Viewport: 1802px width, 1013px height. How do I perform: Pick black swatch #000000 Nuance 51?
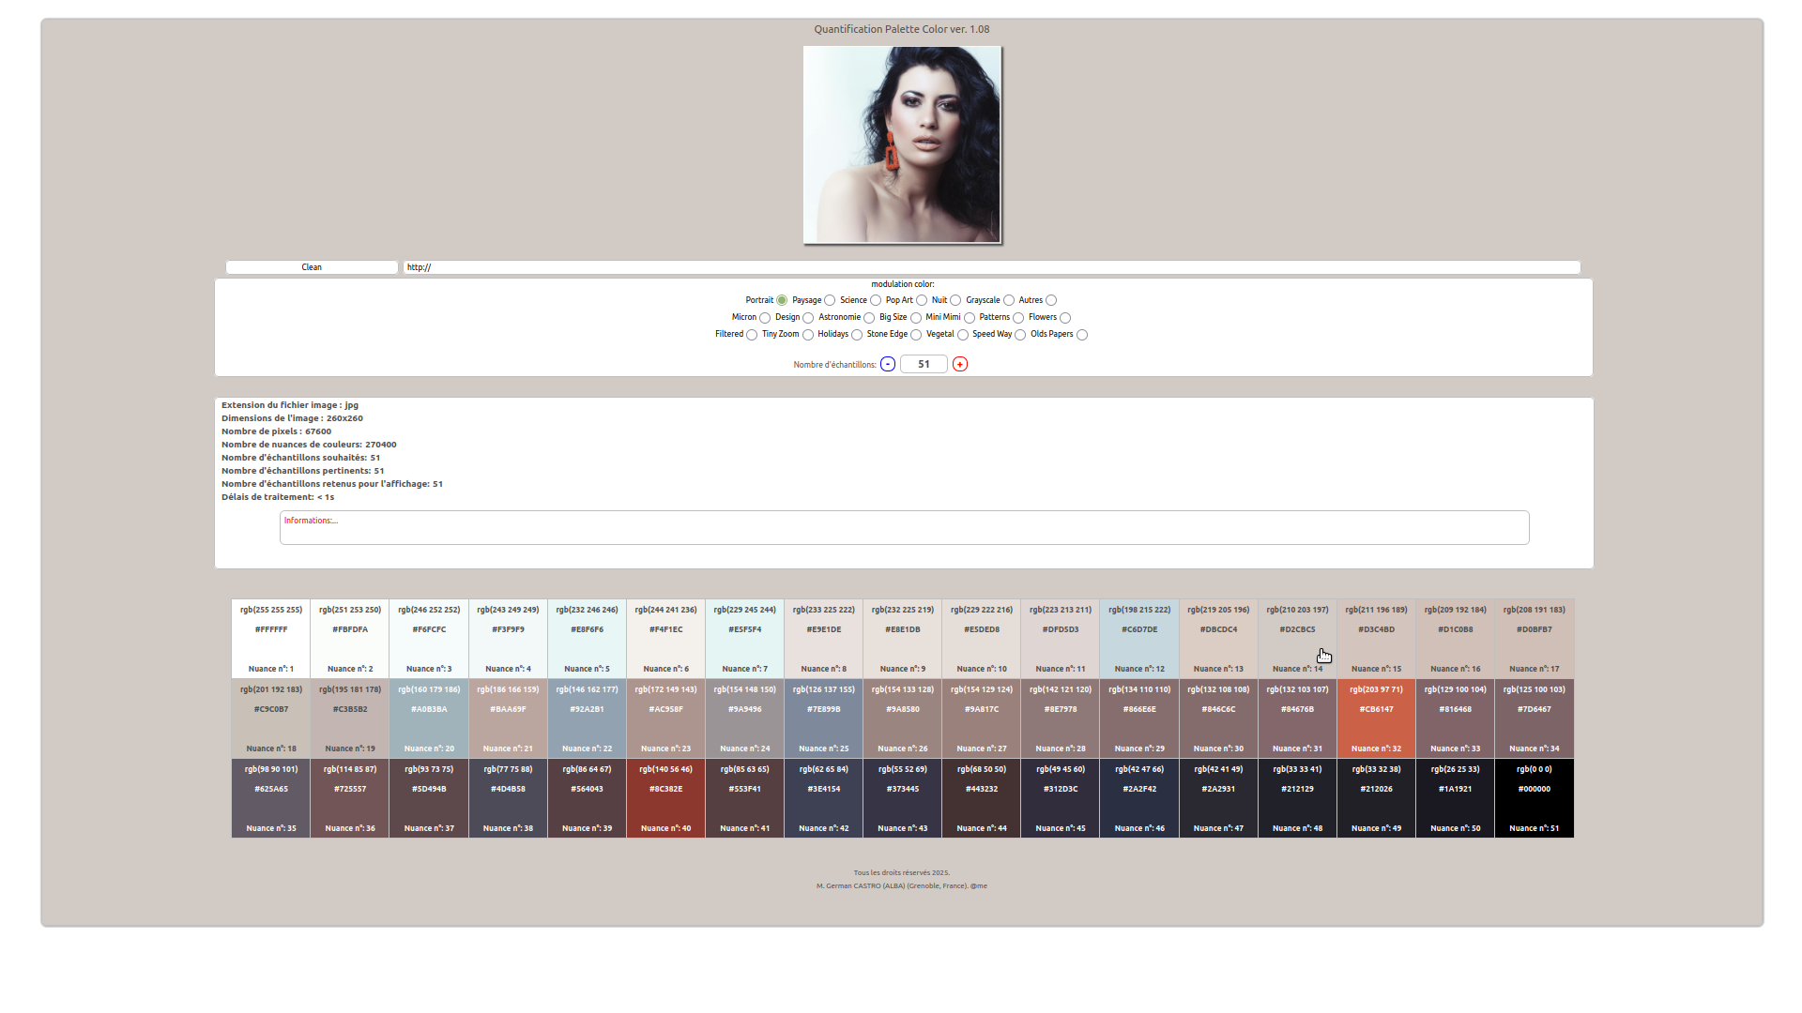click(1535, 798)
